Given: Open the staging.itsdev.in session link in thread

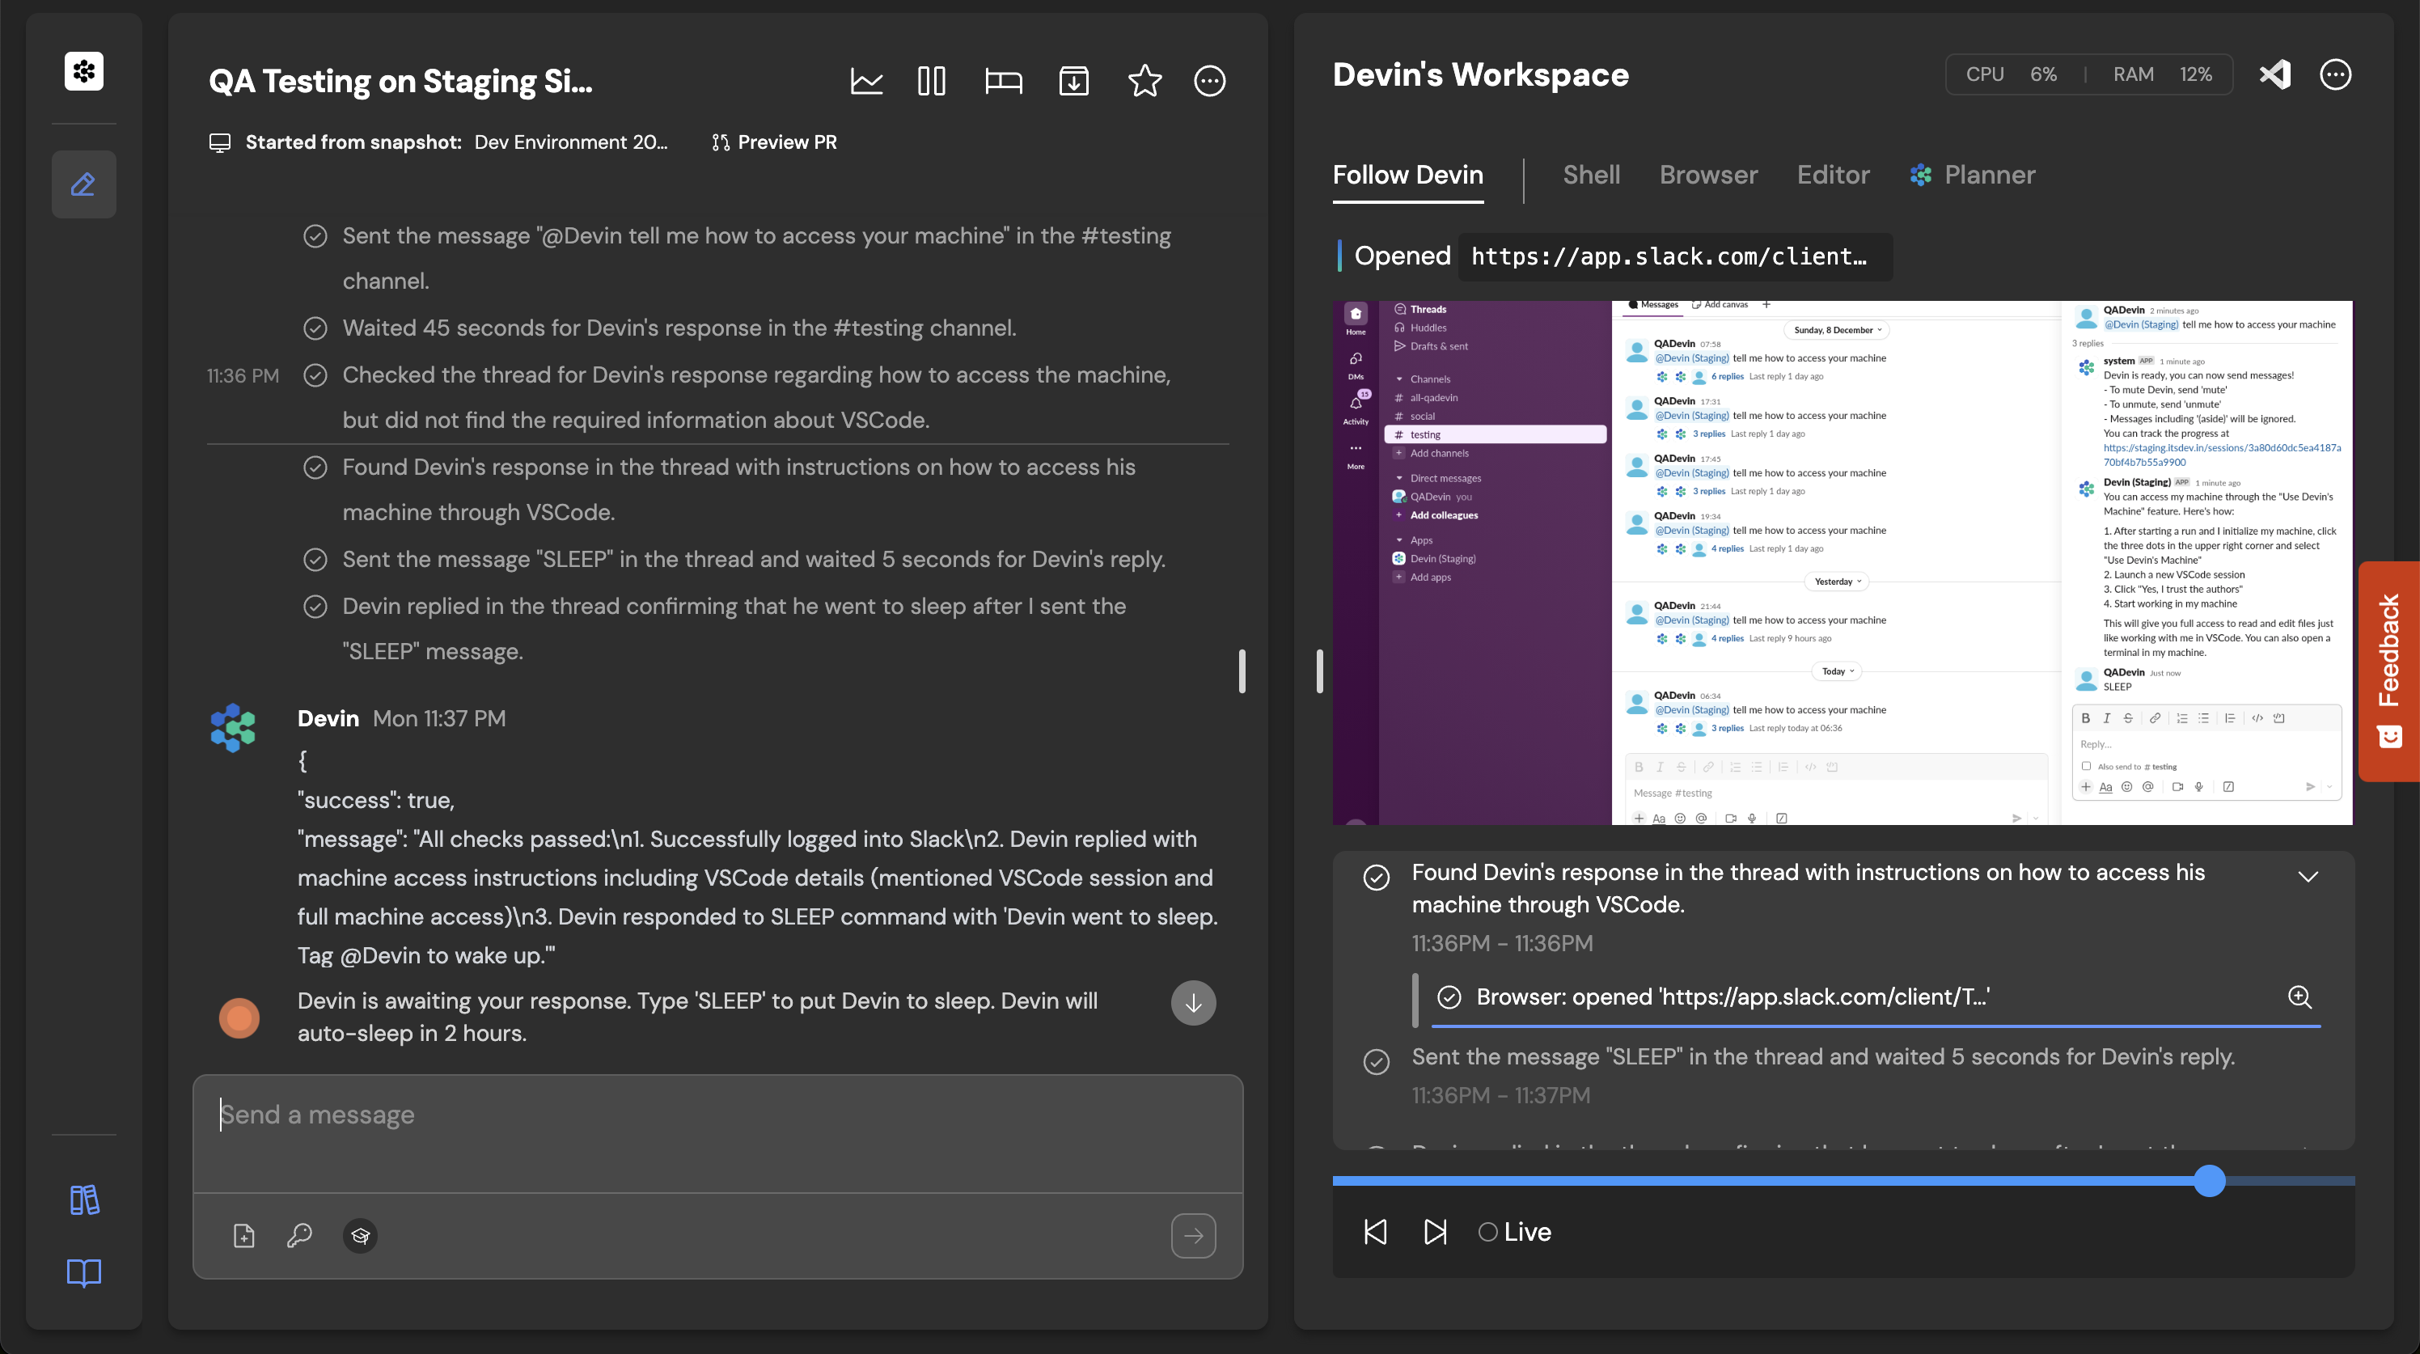Looking at the screenshot, I should tap(2222, 455).
